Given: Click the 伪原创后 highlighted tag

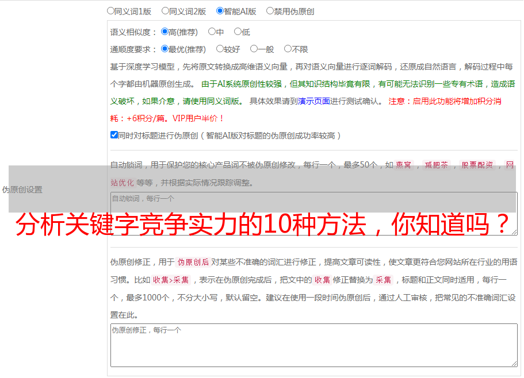Looking at the screenshot, I should tap(193, 262).
